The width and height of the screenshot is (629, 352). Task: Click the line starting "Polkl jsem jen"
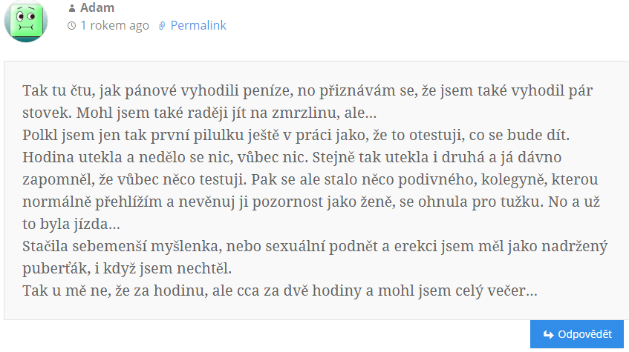(x=296, y=136)
